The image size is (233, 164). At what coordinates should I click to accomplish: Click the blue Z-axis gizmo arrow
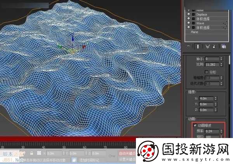click(x=73, y=38)
